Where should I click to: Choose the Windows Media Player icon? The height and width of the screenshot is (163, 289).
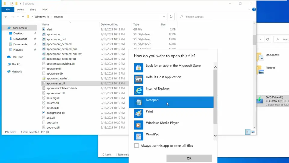click(138, 125)
